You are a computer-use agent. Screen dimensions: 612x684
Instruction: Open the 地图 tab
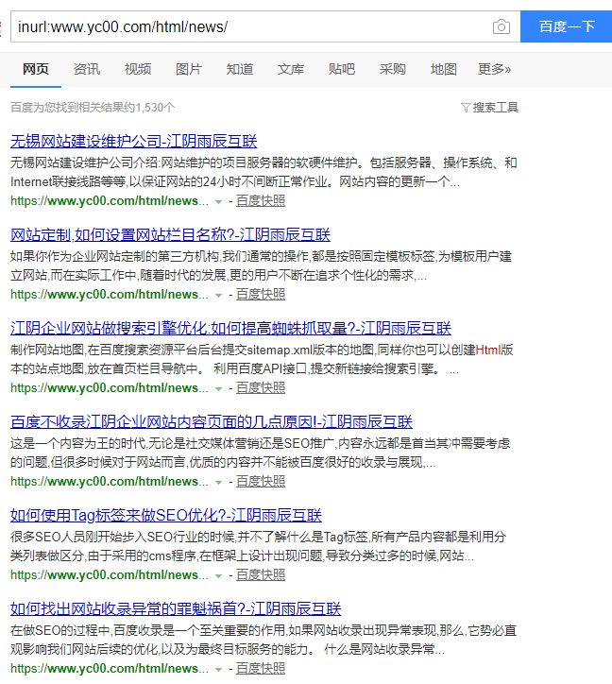click(444, 69)
